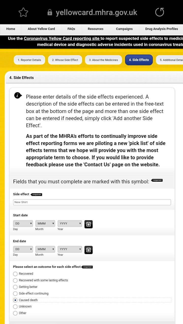Open the End date calendar picker

pyautogui.click(x=88, y=250)
